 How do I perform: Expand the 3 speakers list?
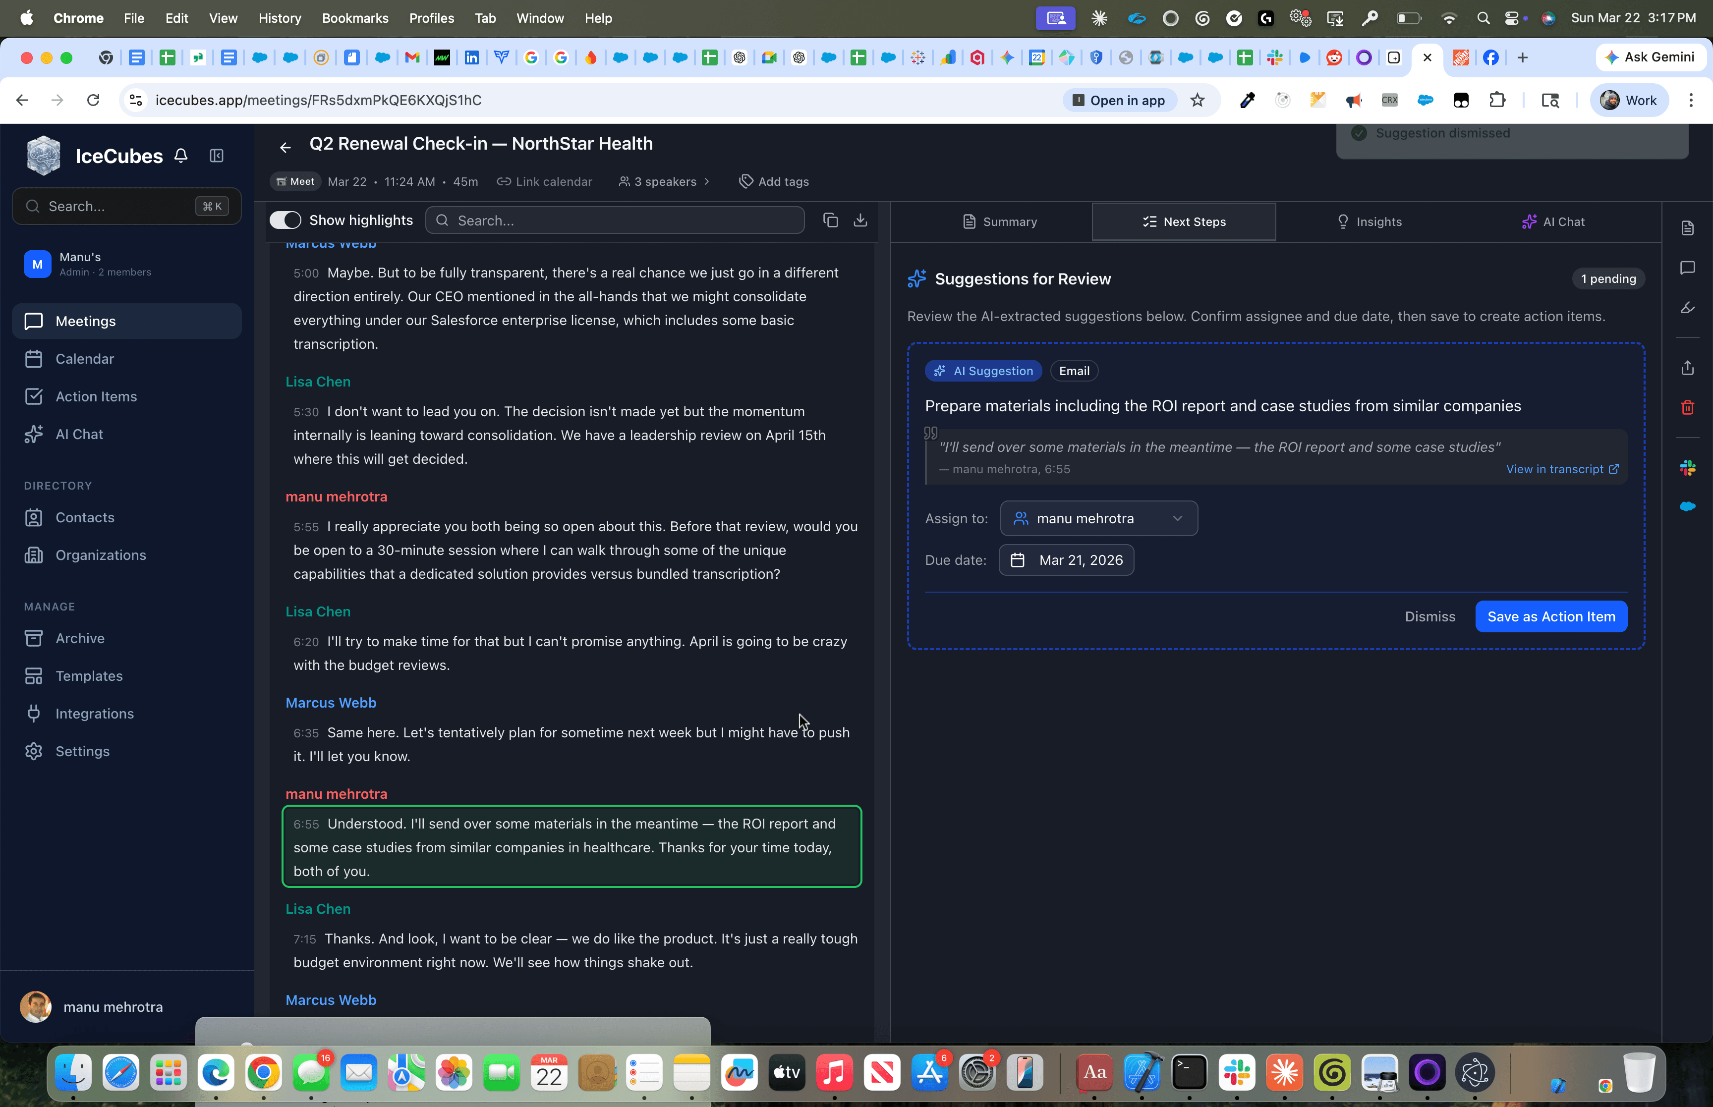click(663, 181)
